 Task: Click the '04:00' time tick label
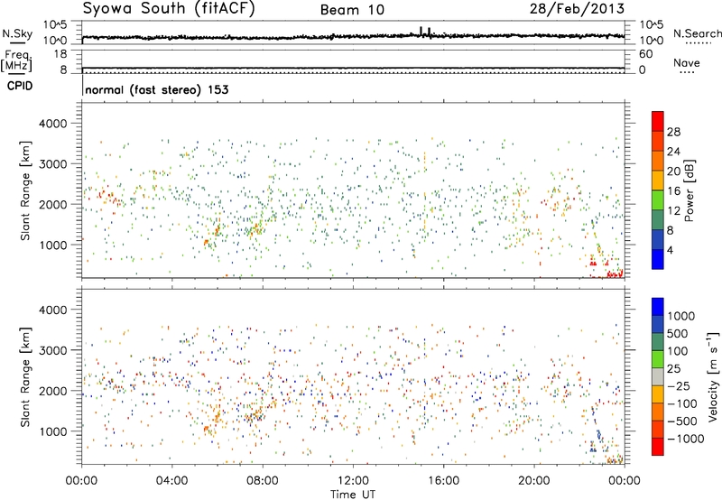tap(171, 481)
